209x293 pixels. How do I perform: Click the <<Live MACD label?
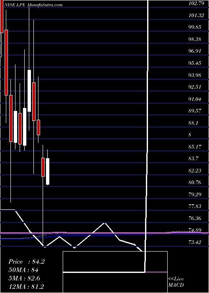click(176, 282)
